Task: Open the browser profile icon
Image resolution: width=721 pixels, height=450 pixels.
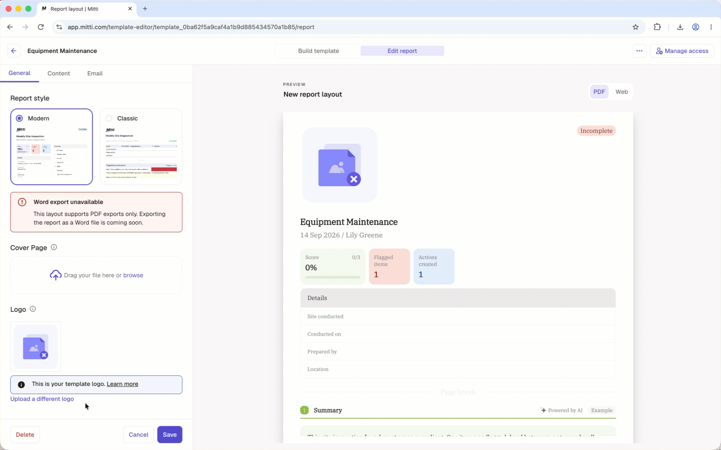Action: tap(696, 27)
